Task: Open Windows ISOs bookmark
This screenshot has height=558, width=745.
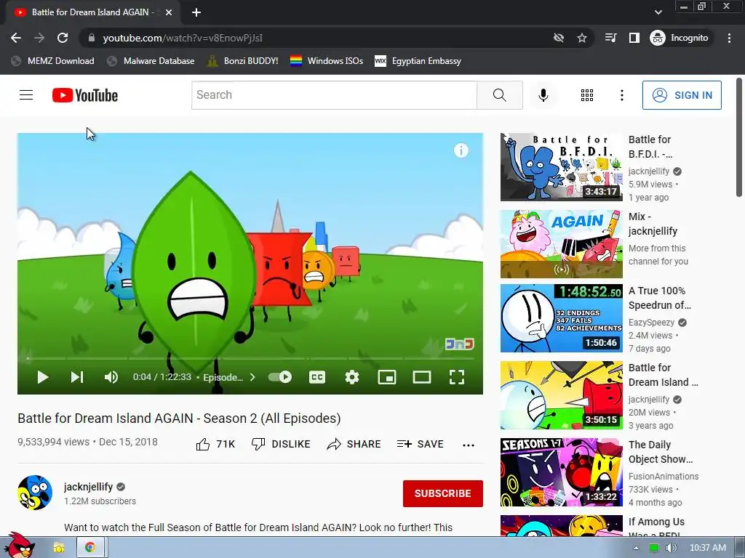Action: click(x=327, y=61)
